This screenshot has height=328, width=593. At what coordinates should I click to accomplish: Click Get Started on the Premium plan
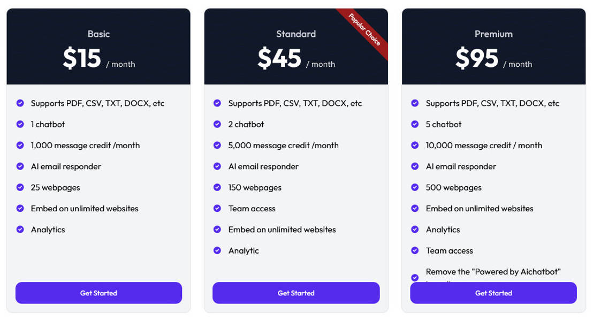[493, 293]
